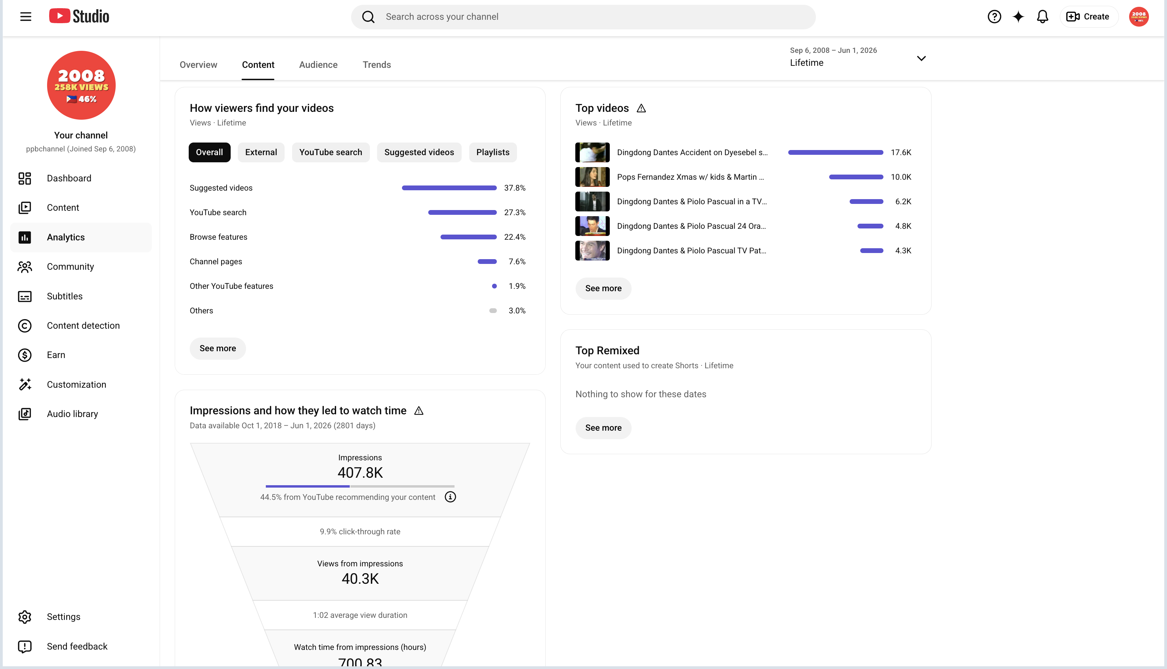
Task: Click the Dashboard icon in sidebar
Action: (x=25, y=178)
